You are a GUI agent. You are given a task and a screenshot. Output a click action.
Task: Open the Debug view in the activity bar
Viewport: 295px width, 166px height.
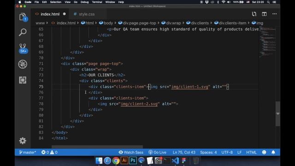[23, 64]
